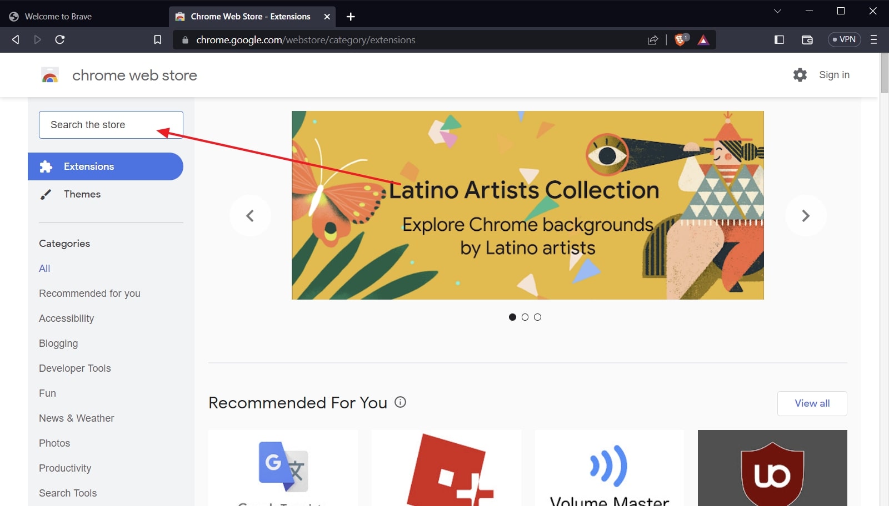Open a new tab with plus
Image resolution: width=889 pixels, height=506 pixels.
click(351, 17)
